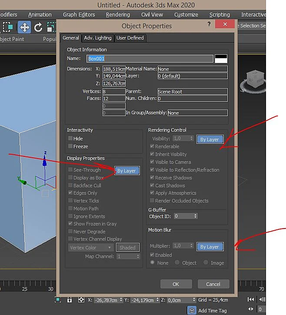
Task: Open the Civil View menu
Action: click(152, 15)
